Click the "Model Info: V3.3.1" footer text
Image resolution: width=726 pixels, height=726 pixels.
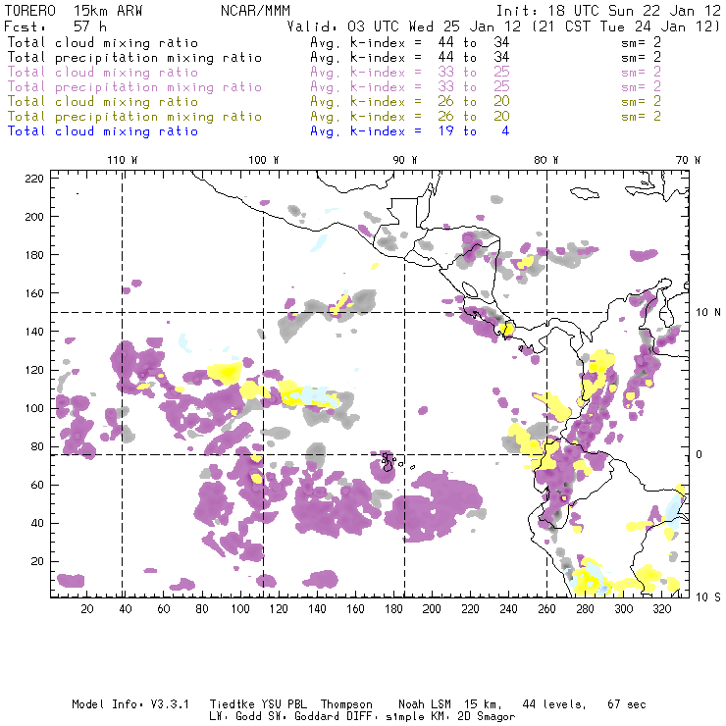coord(130,704)
